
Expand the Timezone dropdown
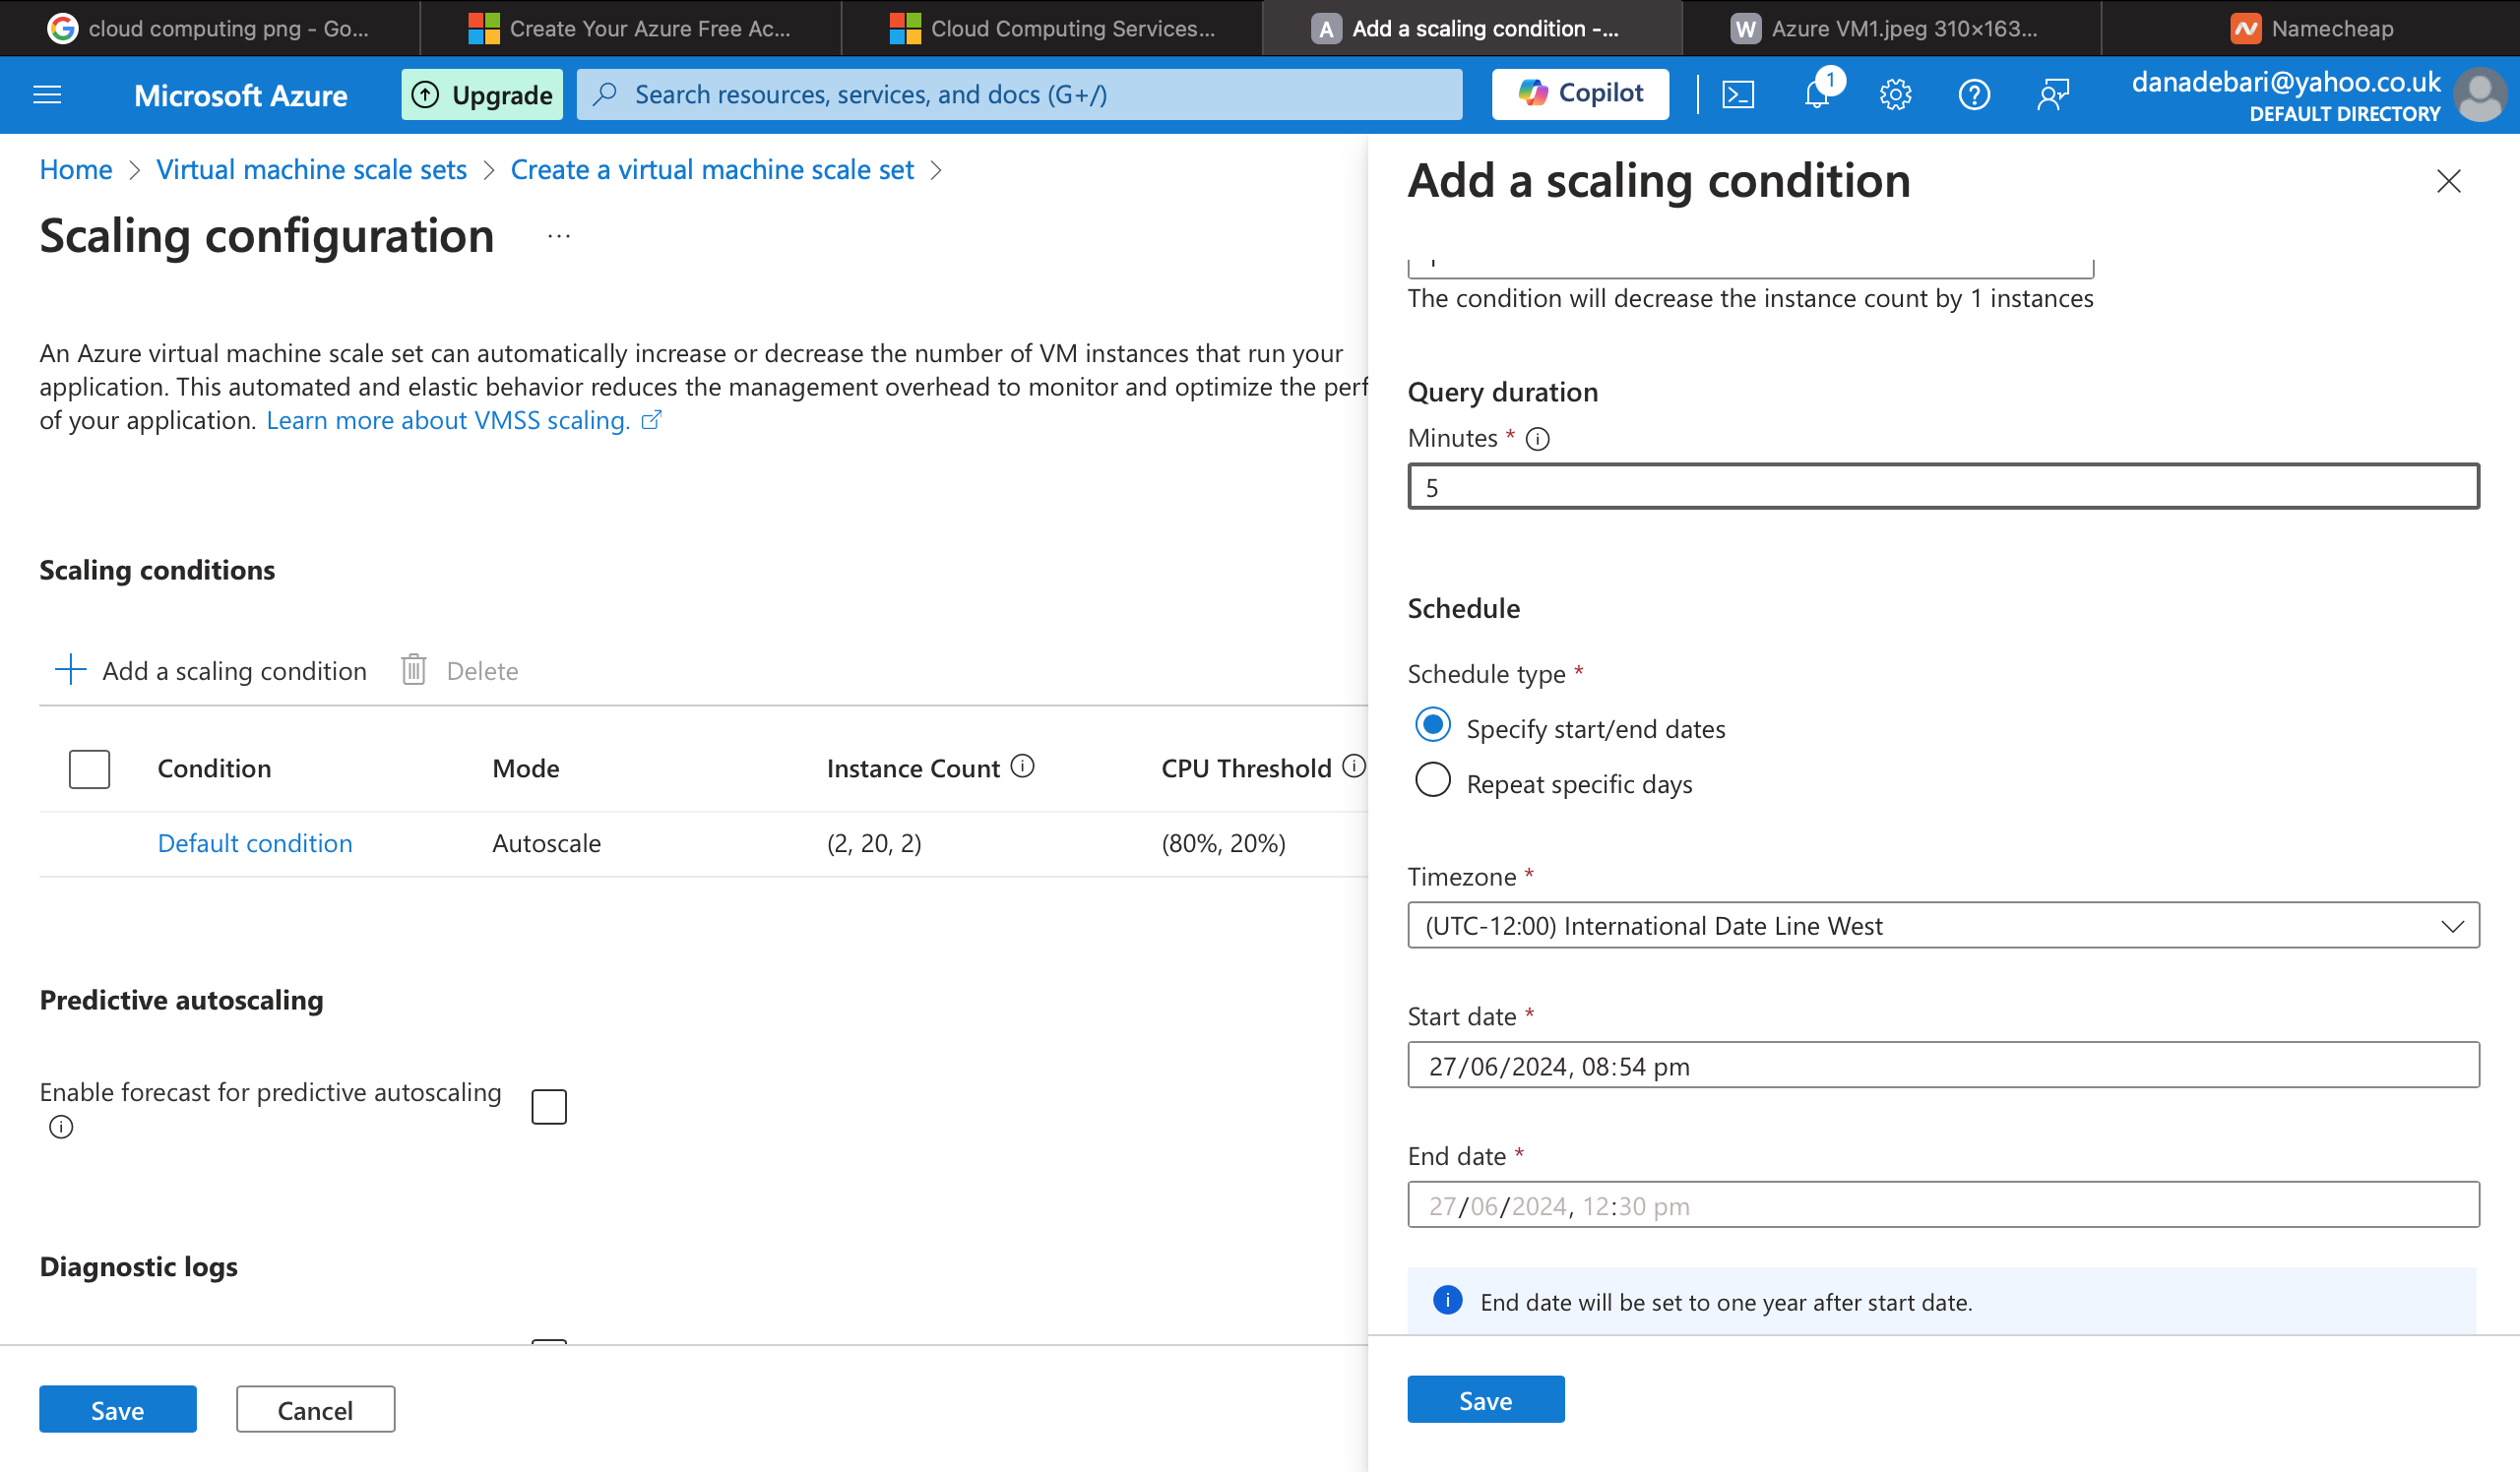(1942, 925)
